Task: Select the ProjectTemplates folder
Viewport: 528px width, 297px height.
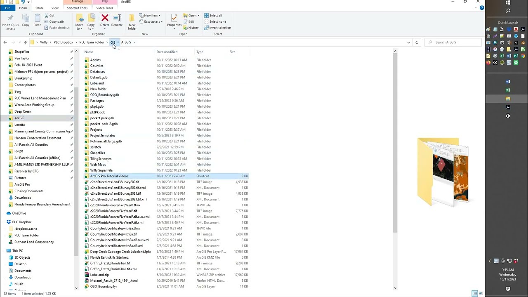Action: [x=103, y=135]
